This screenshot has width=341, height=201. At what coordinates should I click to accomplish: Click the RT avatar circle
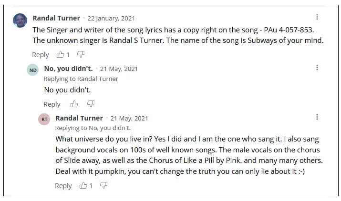click(x=44, y=119)
